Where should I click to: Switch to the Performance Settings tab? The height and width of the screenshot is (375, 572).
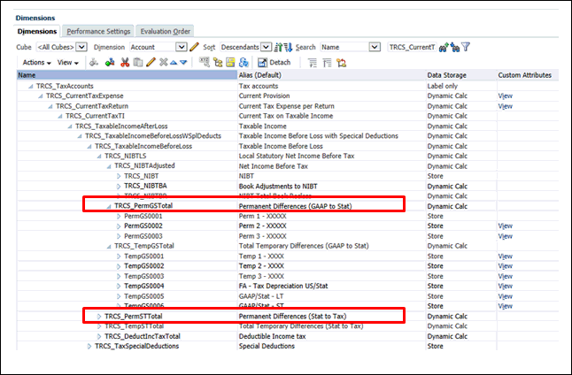98,31
